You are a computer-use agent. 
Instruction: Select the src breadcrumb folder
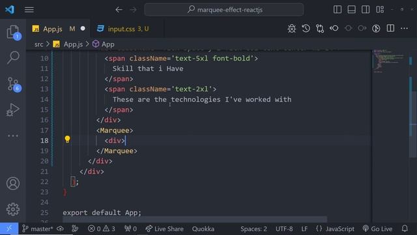point(39,44)
